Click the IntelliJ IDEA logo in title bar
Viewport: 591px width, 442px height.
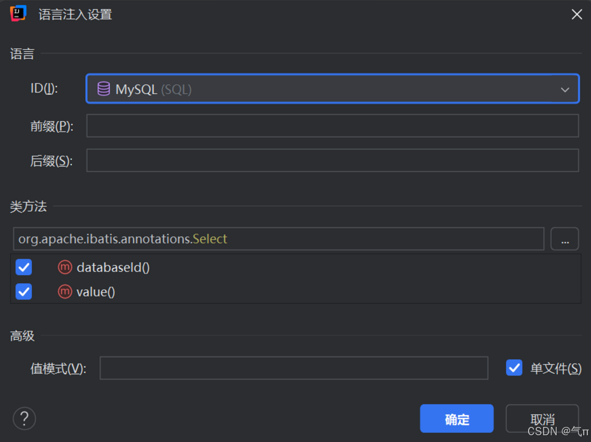[x=18, y=13]
